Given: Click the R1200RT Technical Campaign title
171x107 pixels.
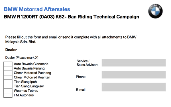Looking at the screenshot, I should [72, 17].
